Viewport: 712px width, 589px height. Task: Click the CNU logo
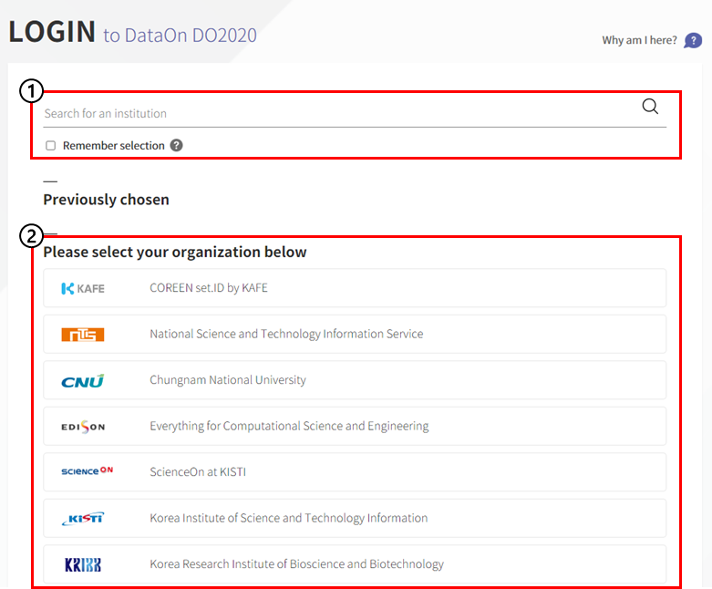[83, 380]
